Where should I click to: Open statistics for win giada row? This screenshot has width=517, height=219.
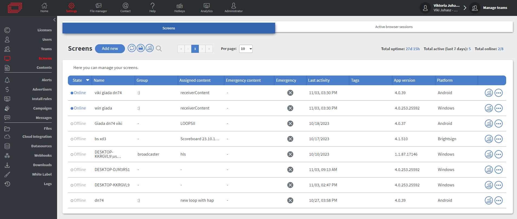[489, 108]
